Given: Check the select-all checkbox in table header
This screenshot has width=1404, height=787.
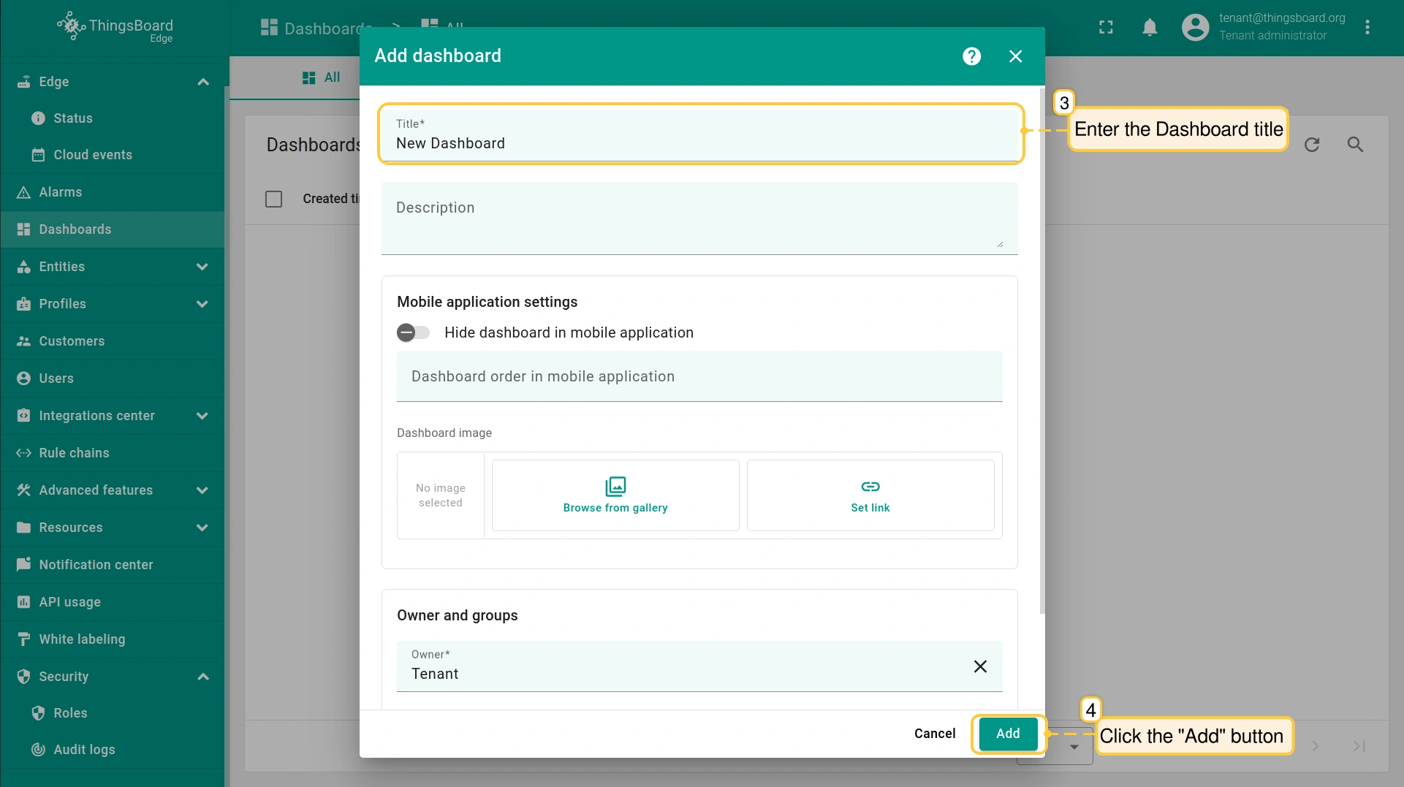Looking at the screenshot, I should pyautogui.click(x=273, y=199).
